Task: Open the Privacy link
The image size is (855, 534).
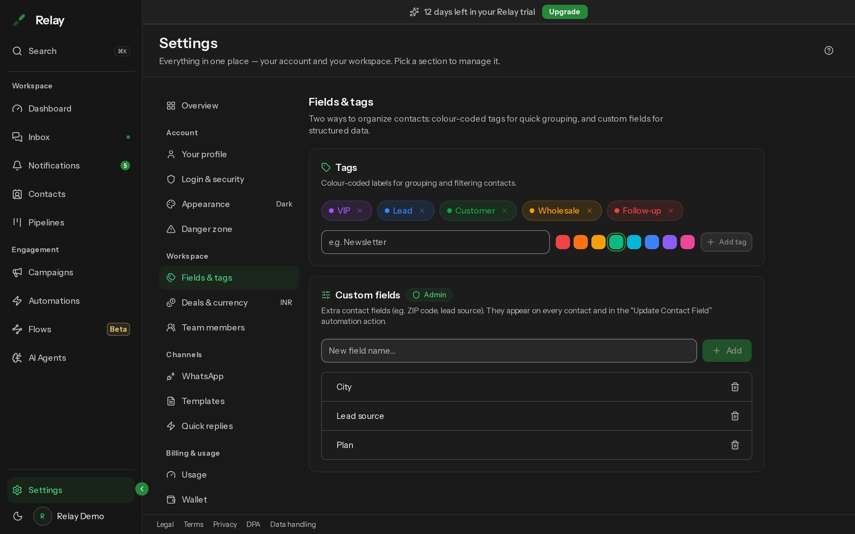Action: pos(225,524)
